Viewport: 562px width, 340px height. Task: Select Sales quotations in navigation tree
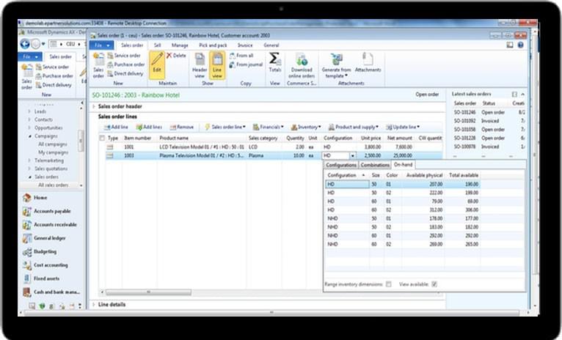click(51, 169)
